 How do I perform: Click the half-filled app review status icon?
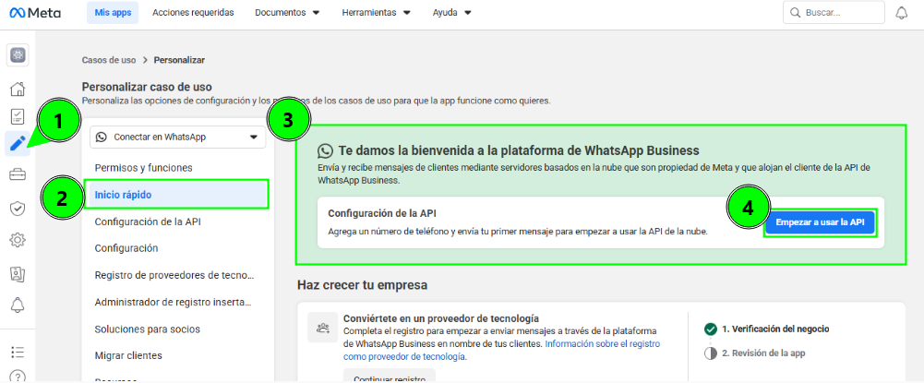click(710, 353)
